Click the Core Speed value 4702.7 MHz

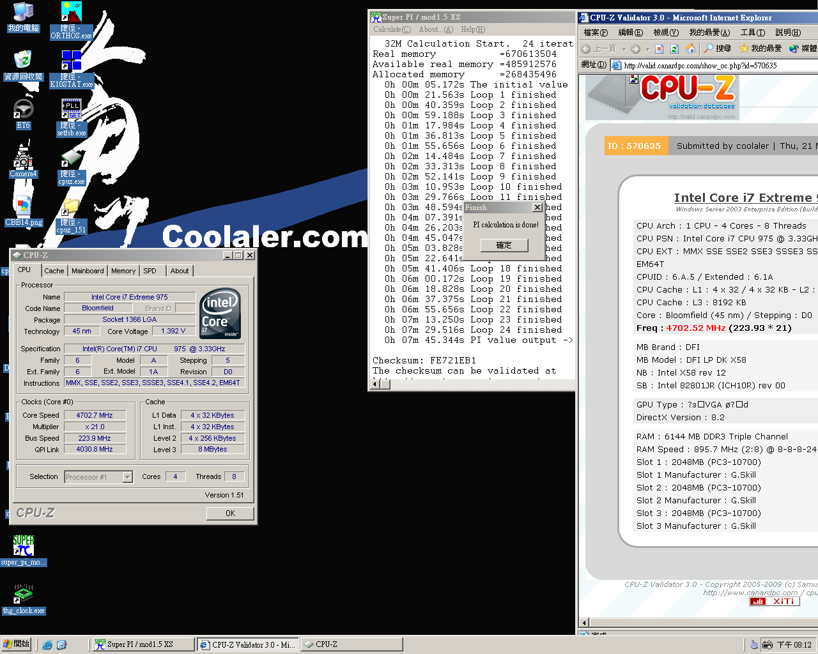point(95,415)
